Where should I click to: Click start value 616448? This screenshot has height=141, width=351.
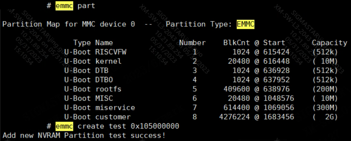pos(277,61)
